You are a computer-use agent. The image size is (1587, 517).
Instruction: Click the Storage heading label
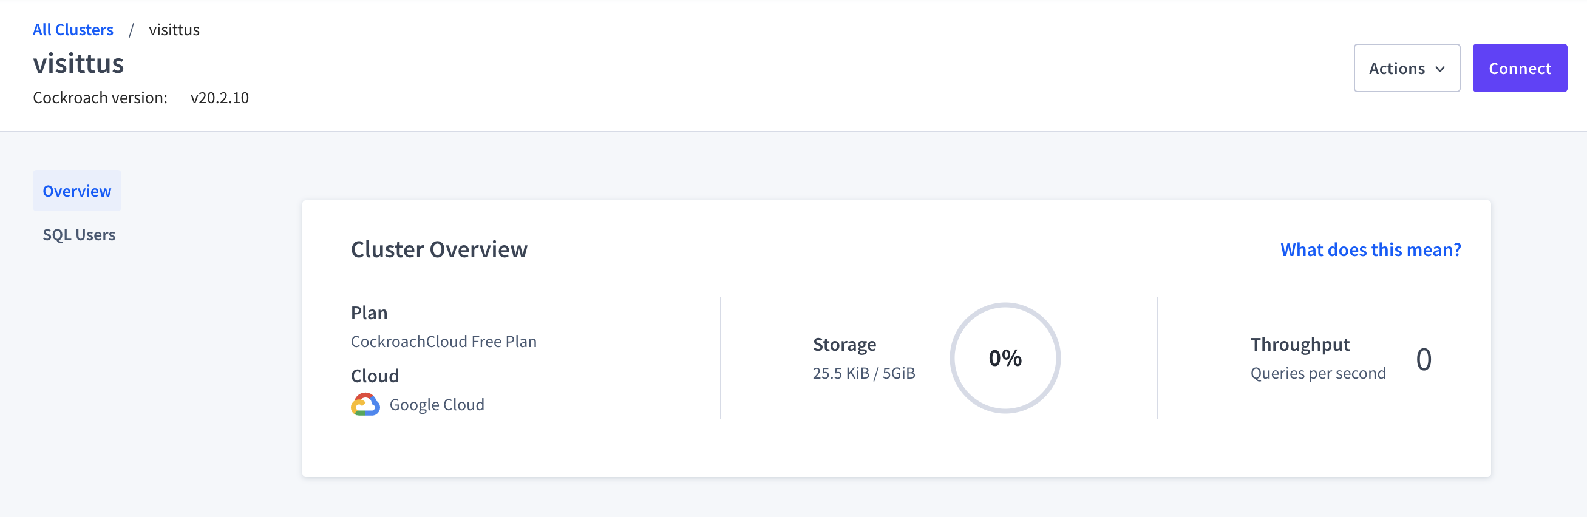coord(844,344)
